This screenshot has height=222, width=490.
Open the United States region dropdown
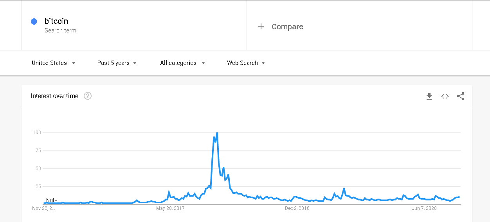tap(54, 63)
